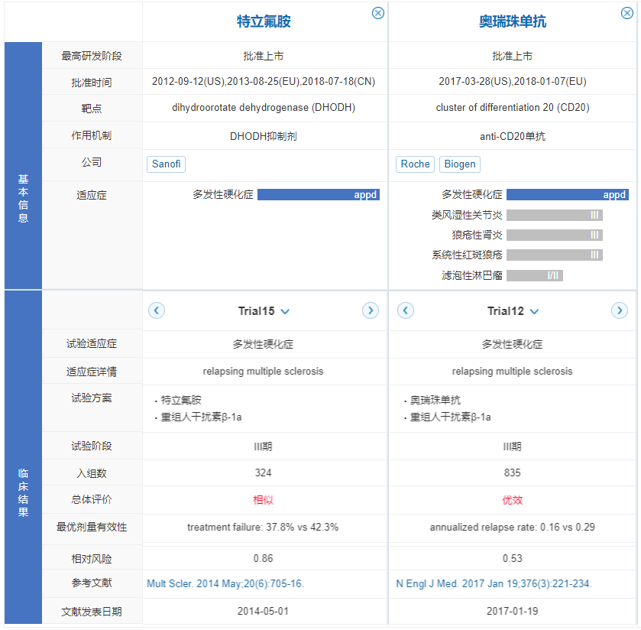
Task: Open the Biogen company tag
Action: coord(460,164)
